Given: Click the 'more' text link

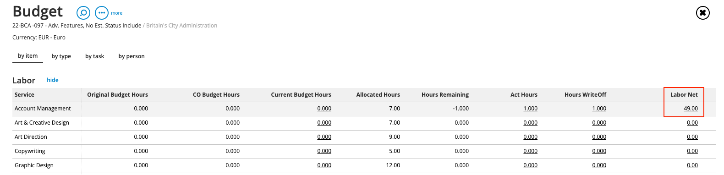Looking at the screenshot, I should pyautogui.click(x=116, y=13).
